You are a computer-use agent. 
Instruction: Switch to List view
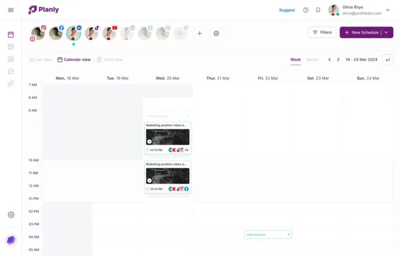pyautogui.click(x=40, y=60)
